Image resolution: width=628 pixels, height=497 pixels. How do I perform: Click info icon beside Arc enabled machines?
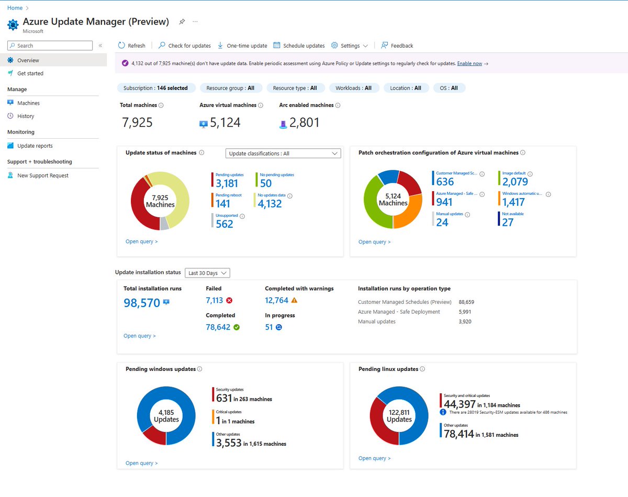coord(338,105)
